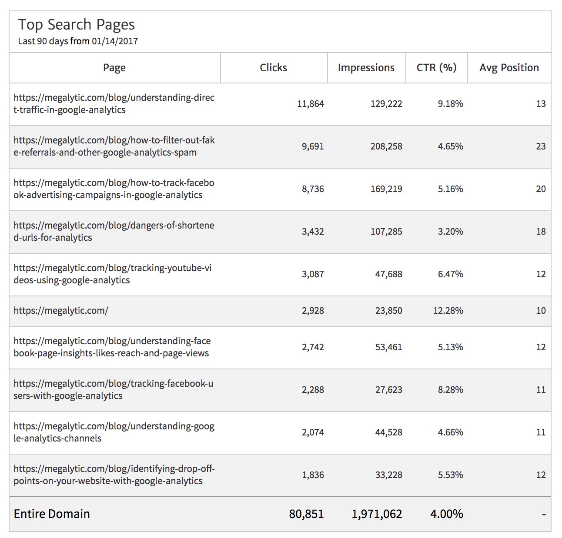Open the filter-out-fake-referrals blog link

pos(114,146)
